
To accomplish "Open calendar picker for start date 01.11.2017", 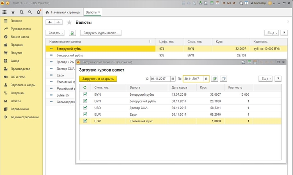I will coord(174,79).
